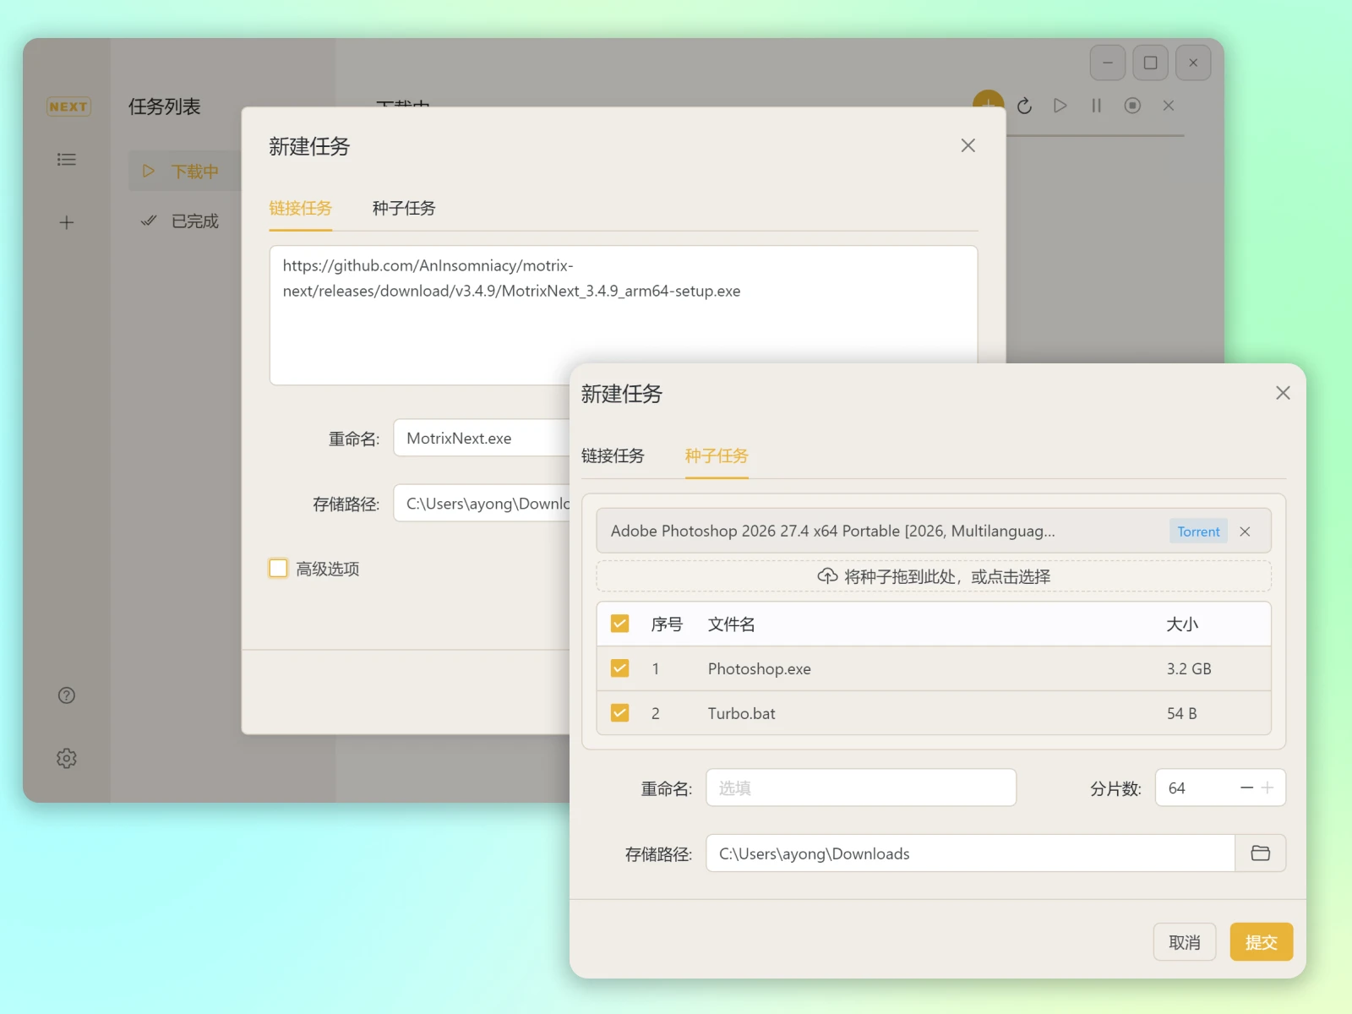The image size is (1352, 1014).
Task: Click the plus icon in left sidebar
Action: (66, 223)
